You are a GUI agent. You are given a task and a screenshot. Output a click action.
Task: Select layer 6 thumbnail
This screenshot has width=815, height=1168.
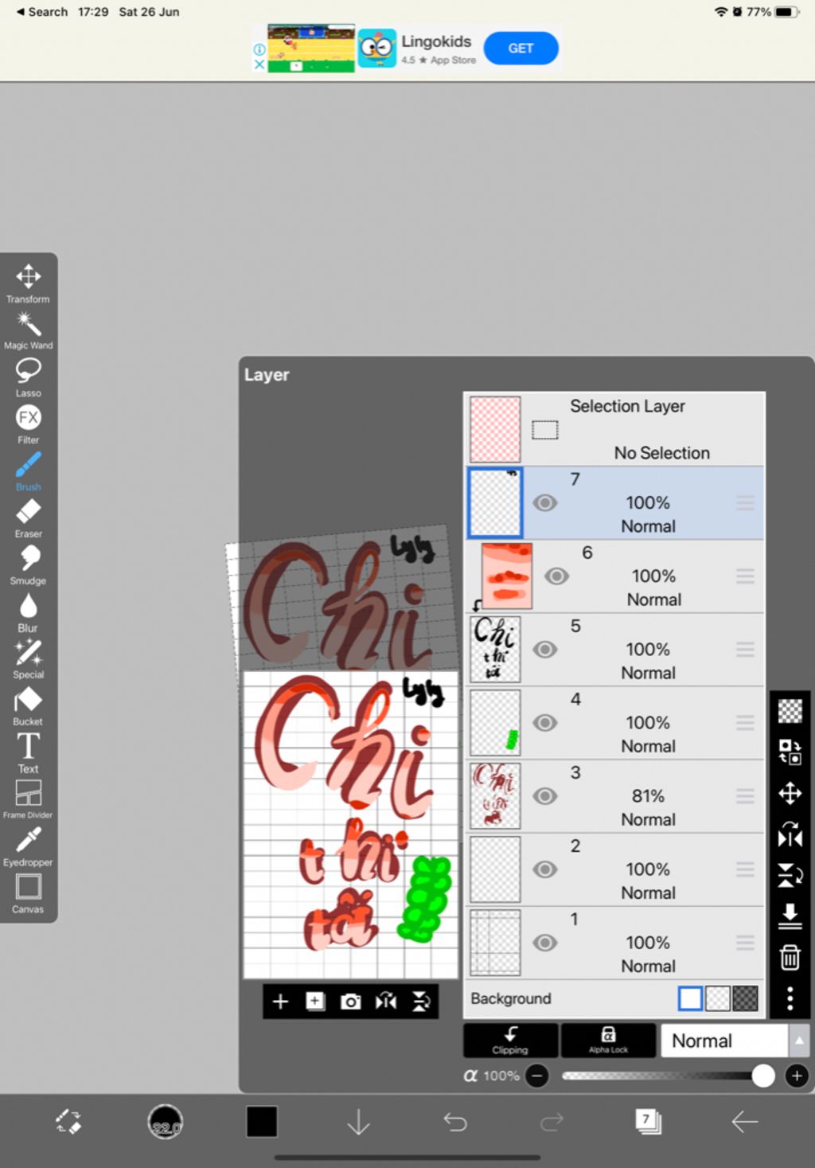click(x=507, y=576)
